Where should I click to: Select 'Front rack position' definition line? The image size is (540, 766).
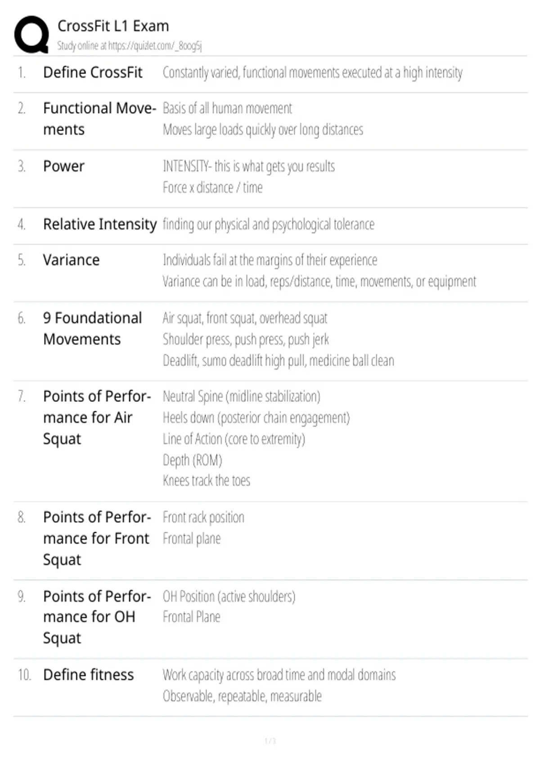pyautogui.click(x=203, y=517)
